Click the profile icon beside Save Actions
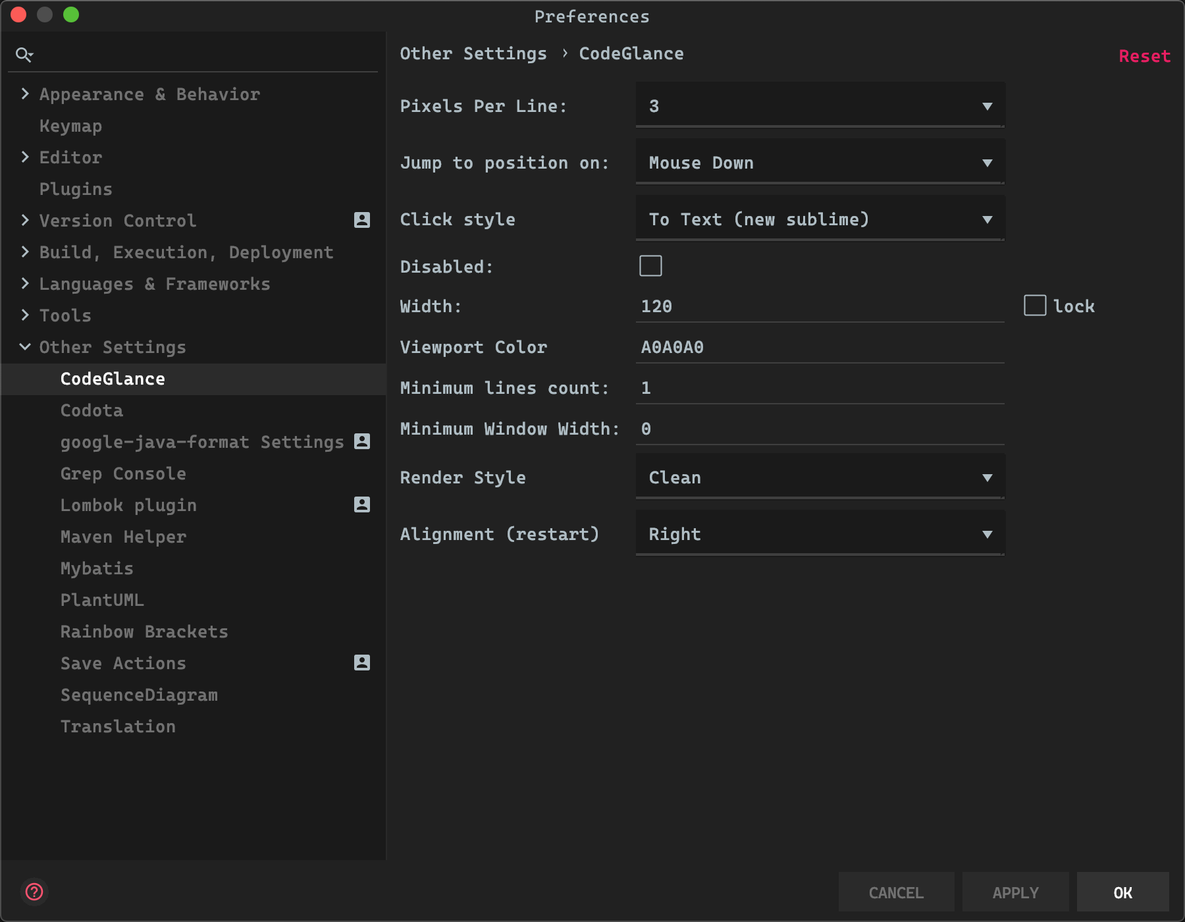Viewport: 1185px width, 922px height. click(x=361, y=663)
